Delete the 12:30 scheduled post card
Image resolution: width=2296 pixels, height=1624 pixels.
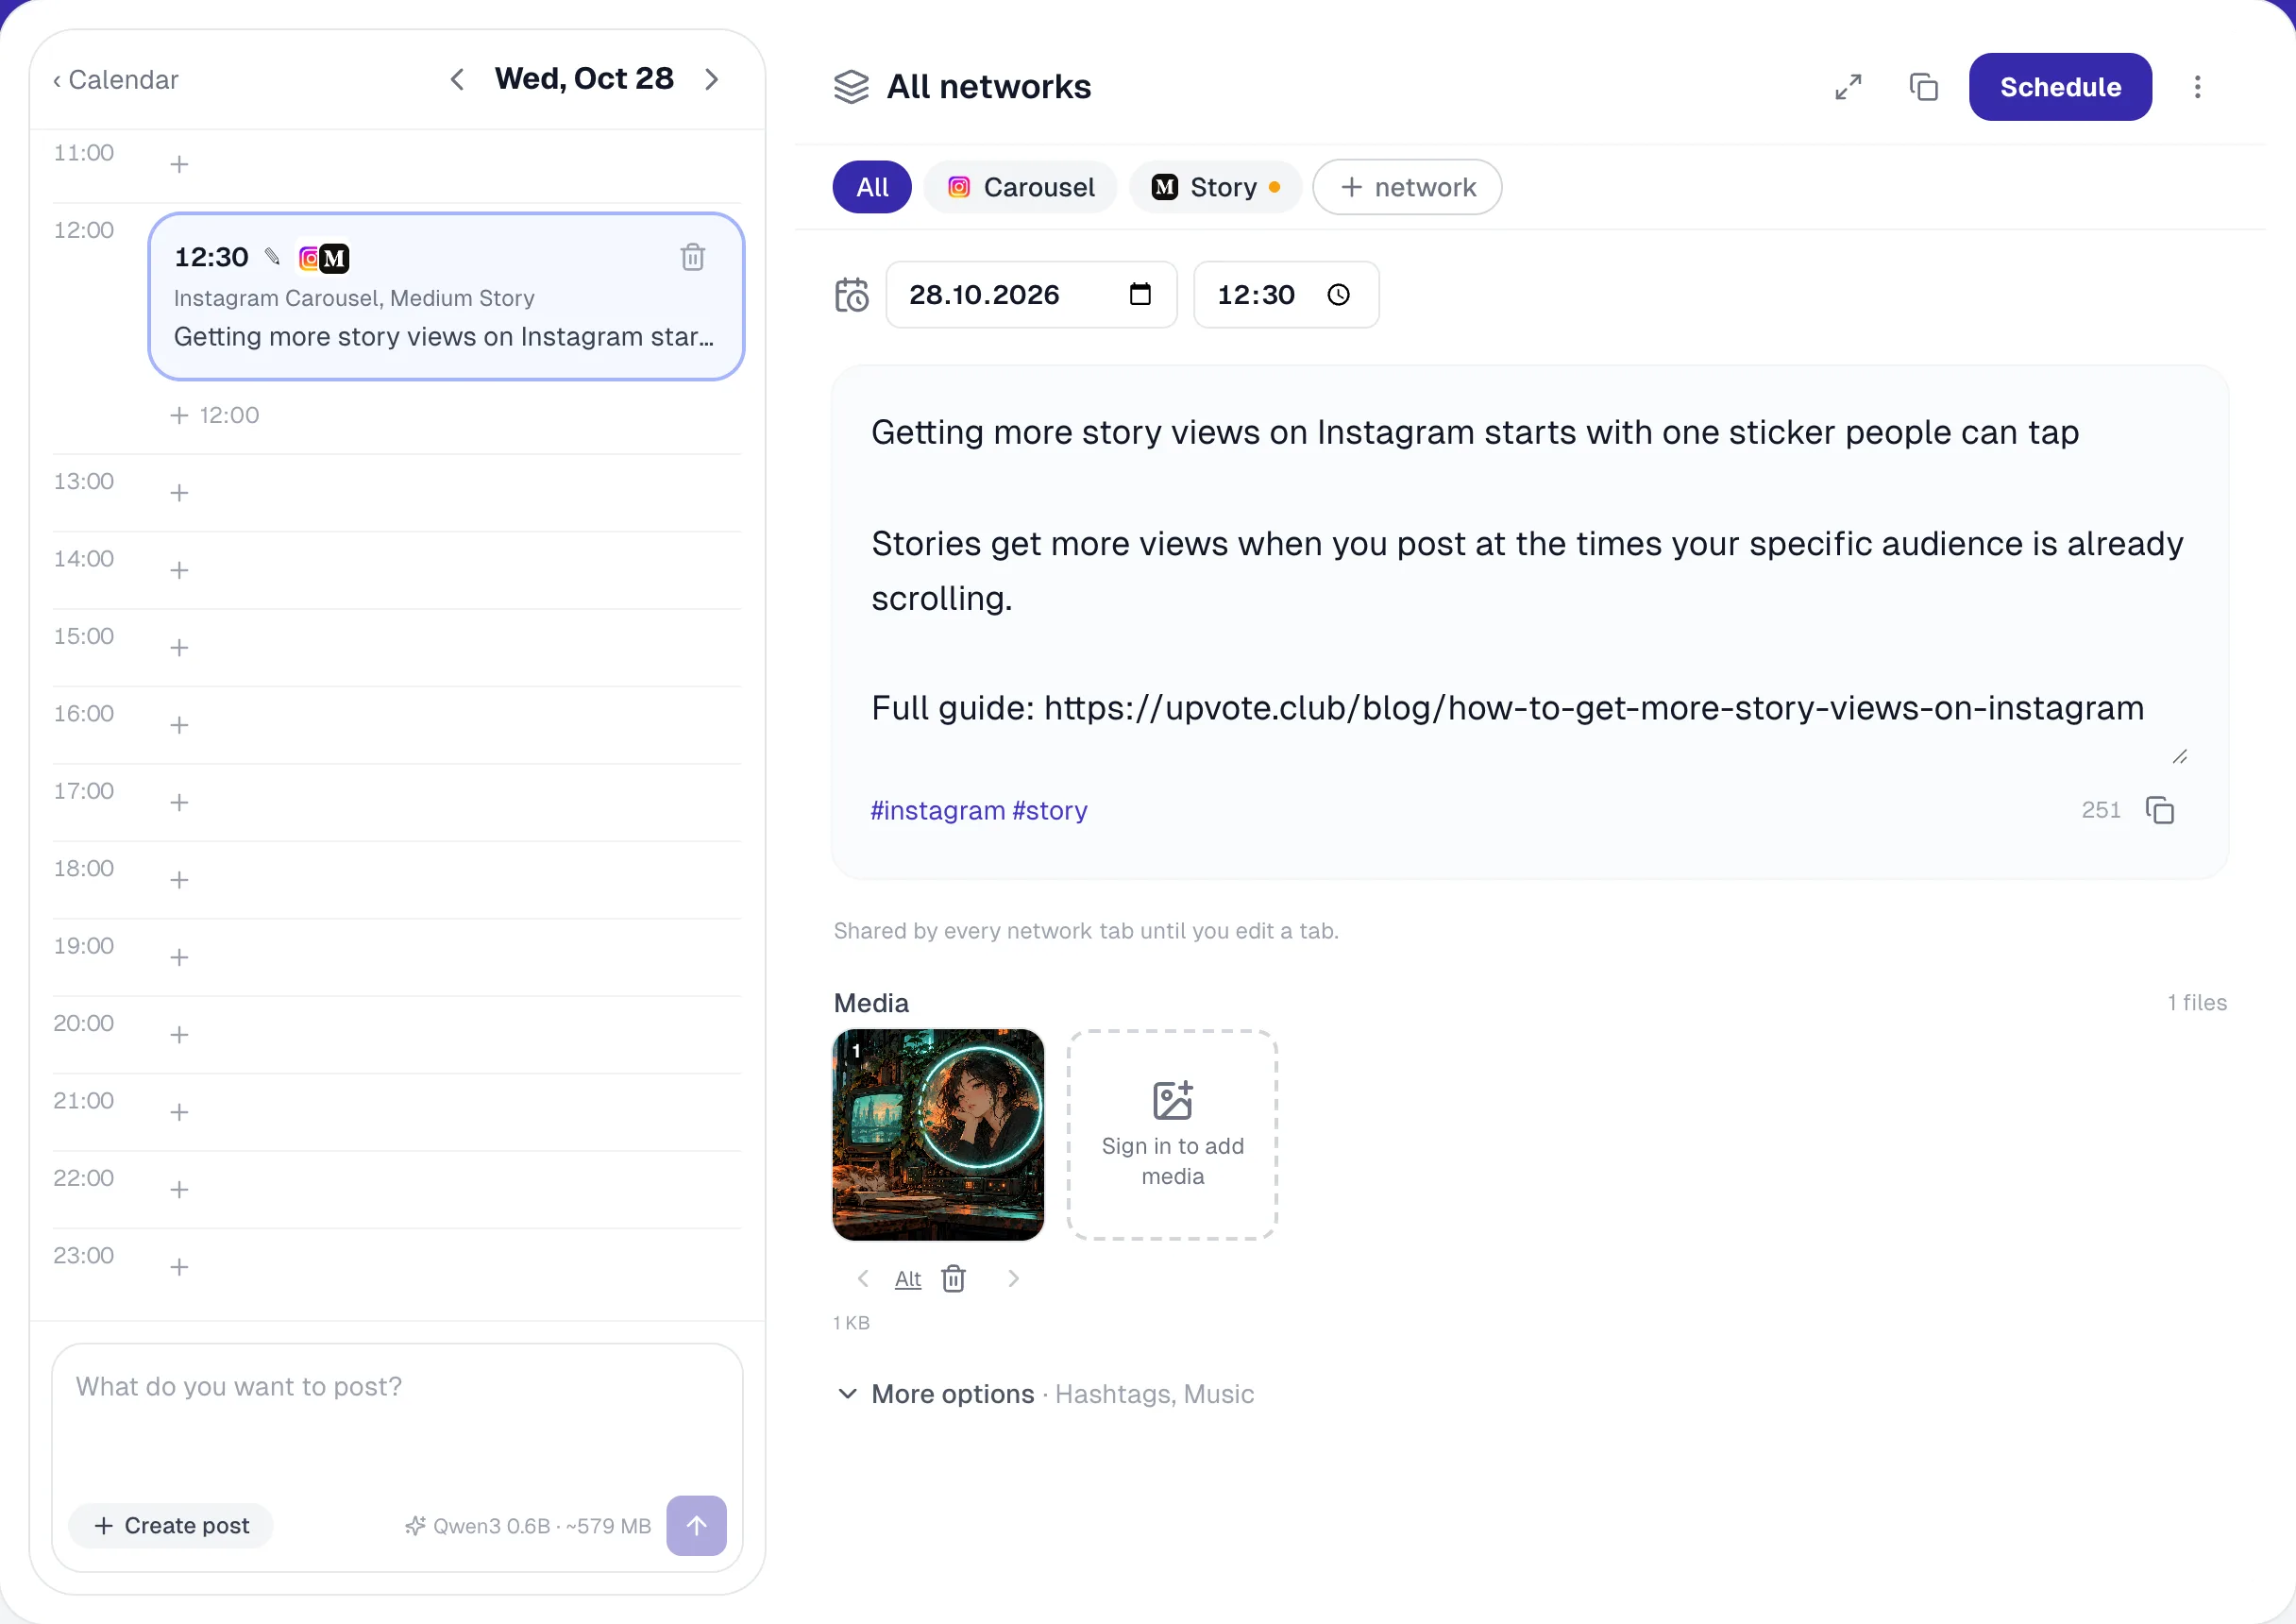point(693,257)
